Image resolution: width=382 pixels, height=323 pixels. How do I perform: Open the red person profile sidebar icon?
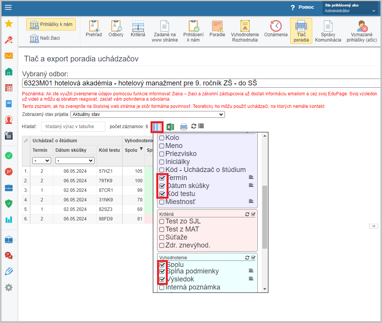(x=9, y=120)
